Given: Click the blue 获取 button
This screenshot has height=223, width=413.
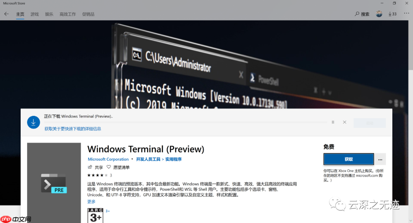Looking at the screenshot, I should click(x=348, y=159).
